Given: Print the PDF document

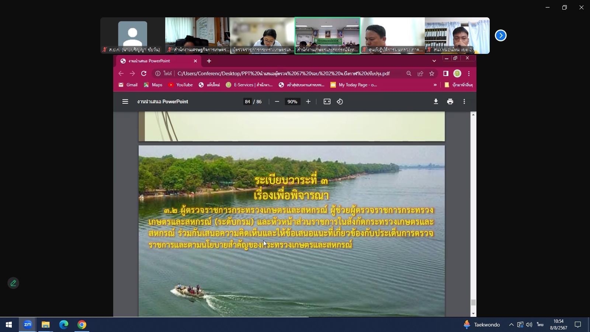Looking at the screenshot, I should pos(450,101).
